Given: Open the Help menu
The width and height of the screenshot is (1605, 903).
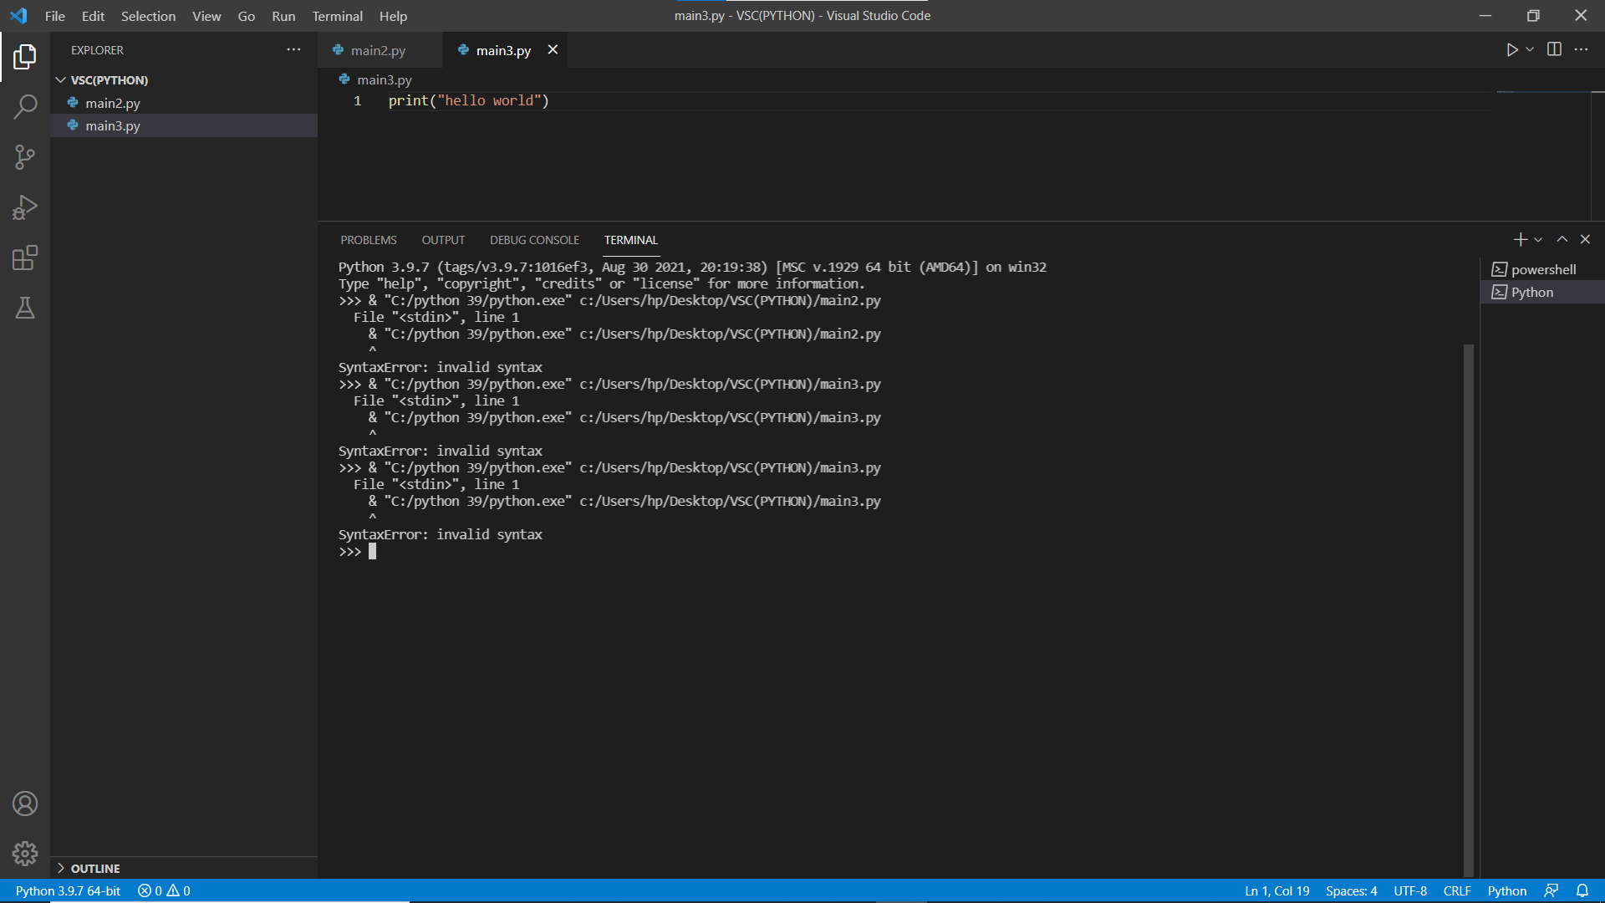Looking at the screenshot, I should [x=393, y=16].
